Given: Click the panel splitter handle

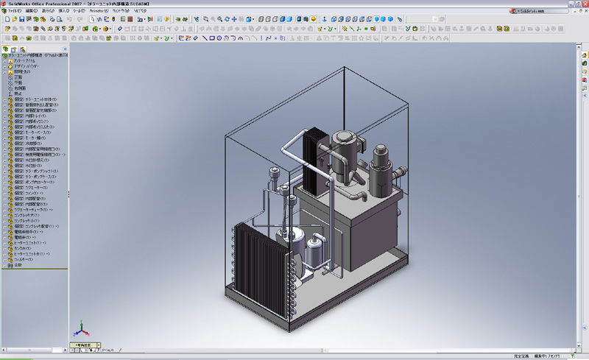Looking at the screenshot, I should (68, 194).
